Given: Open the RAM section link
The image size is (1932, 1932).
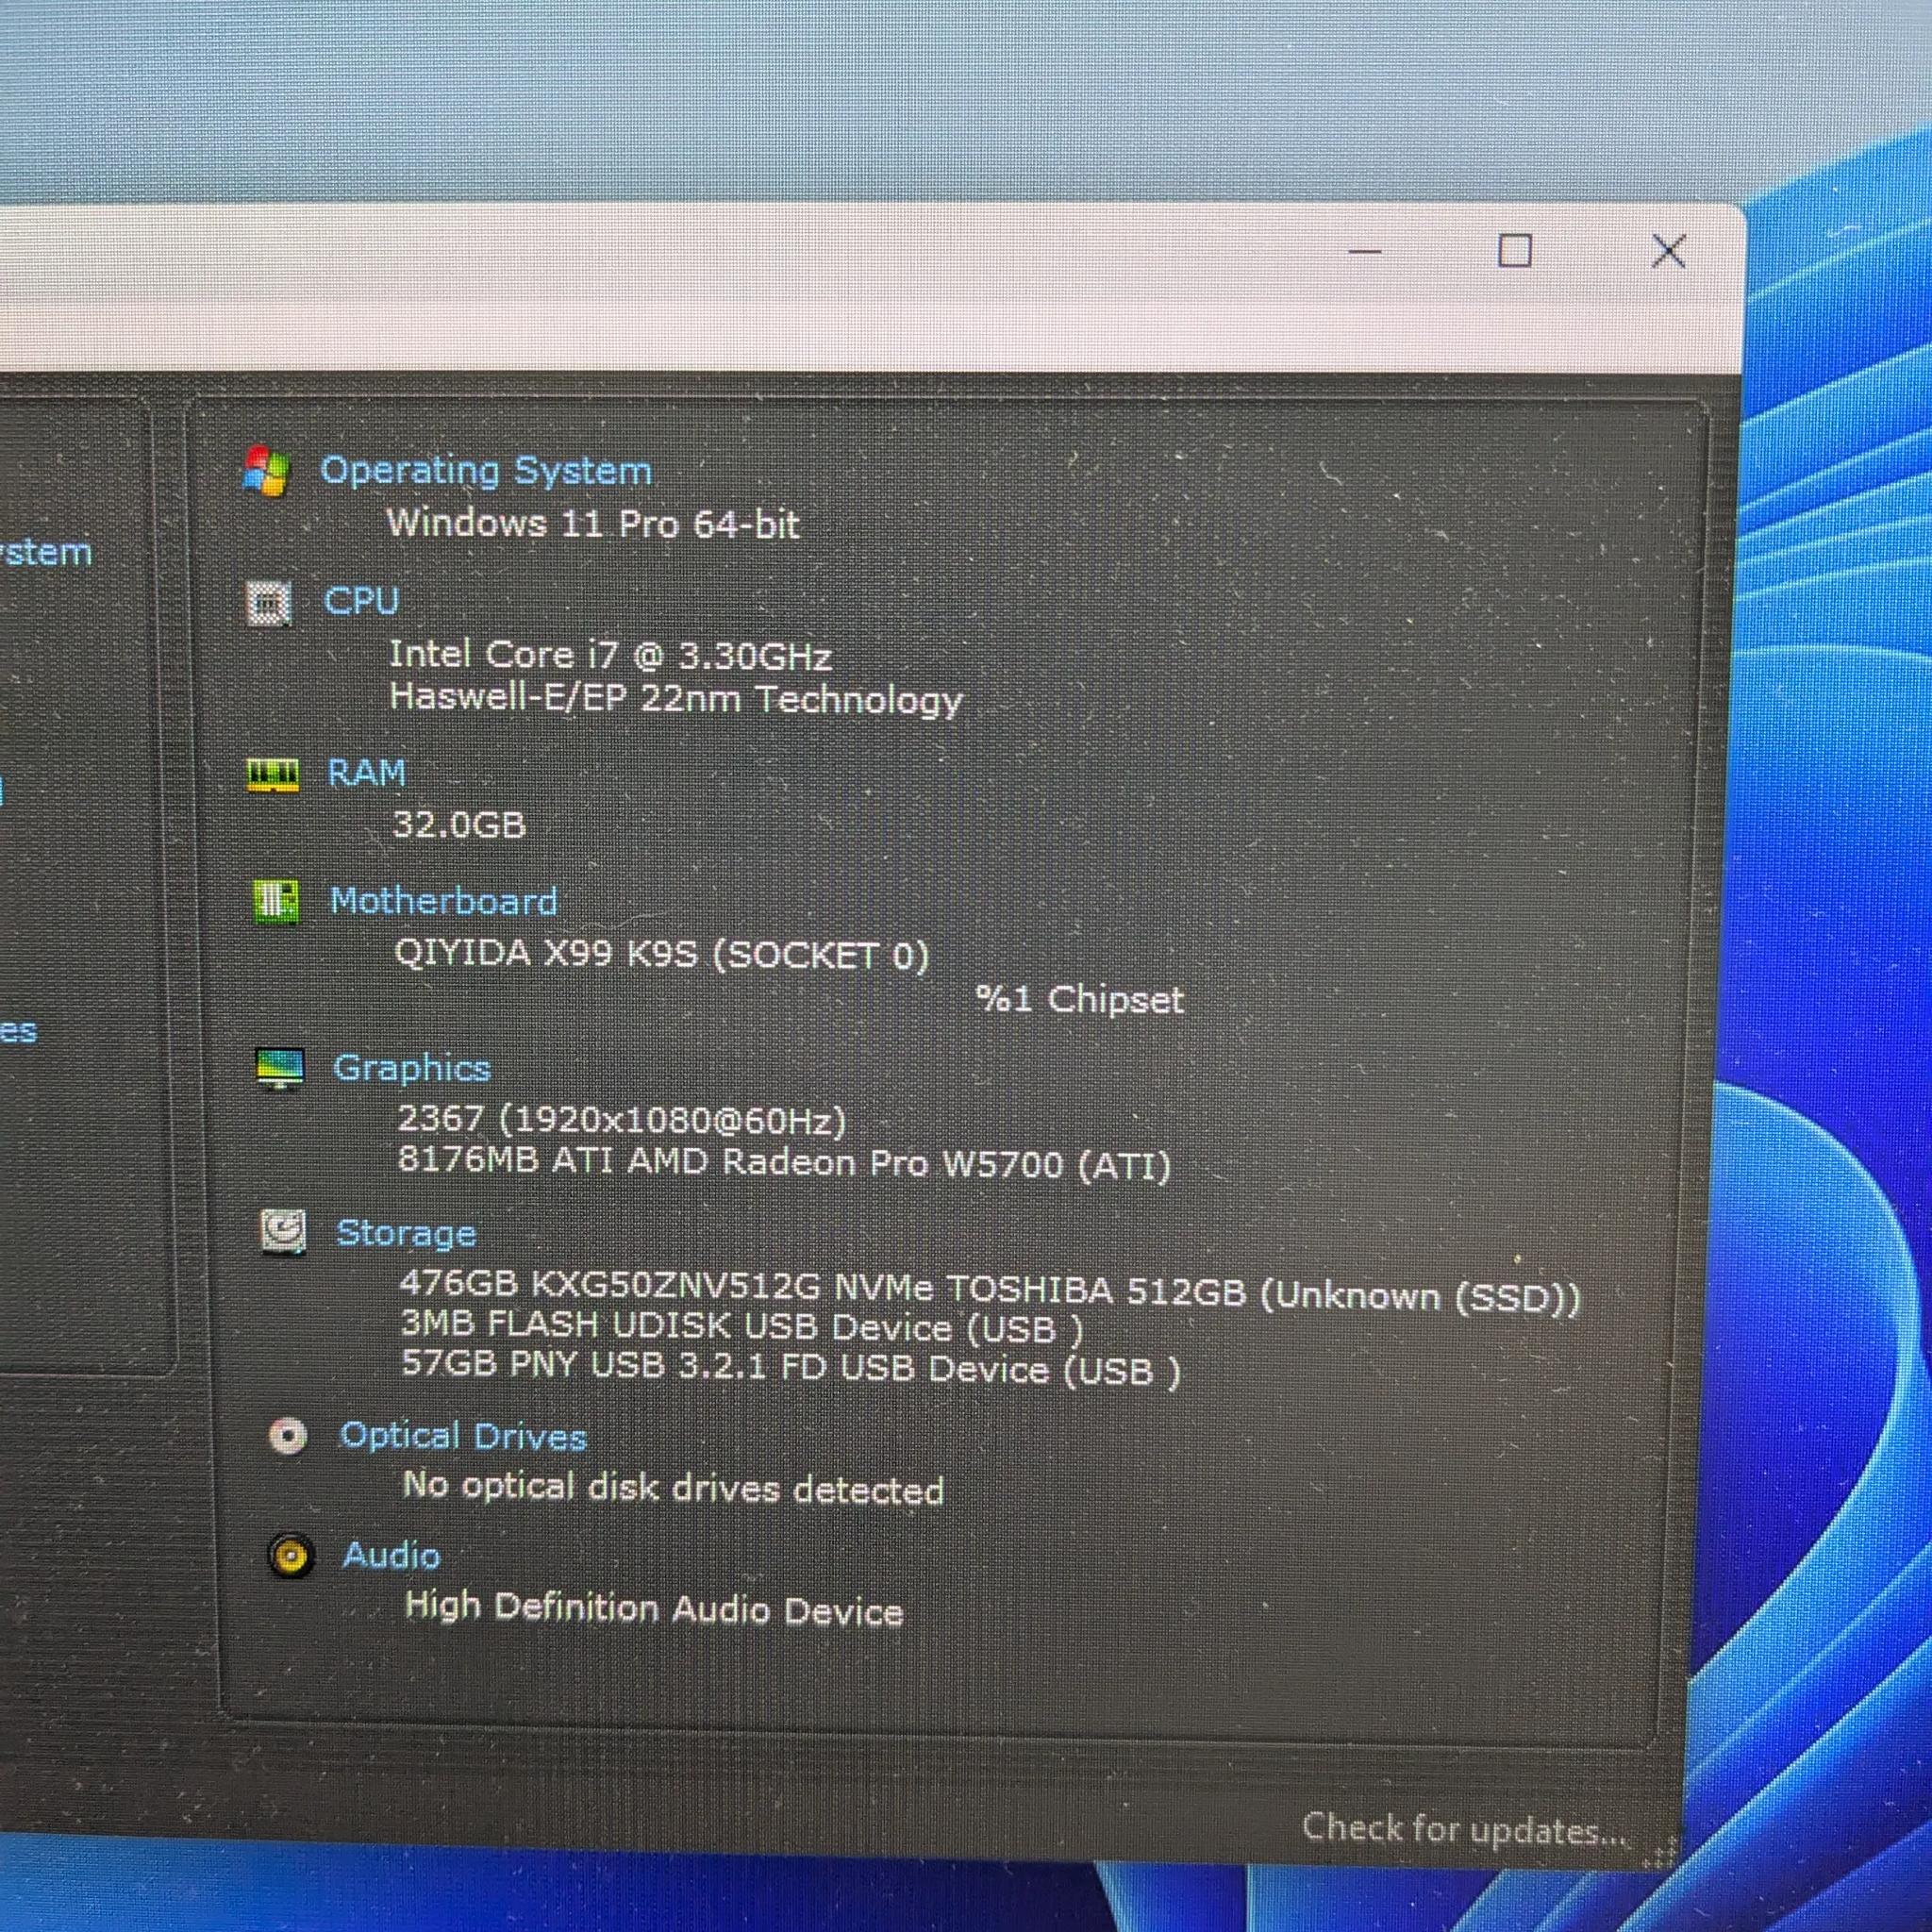Looking at the screenshot, I should coord(367,773).
